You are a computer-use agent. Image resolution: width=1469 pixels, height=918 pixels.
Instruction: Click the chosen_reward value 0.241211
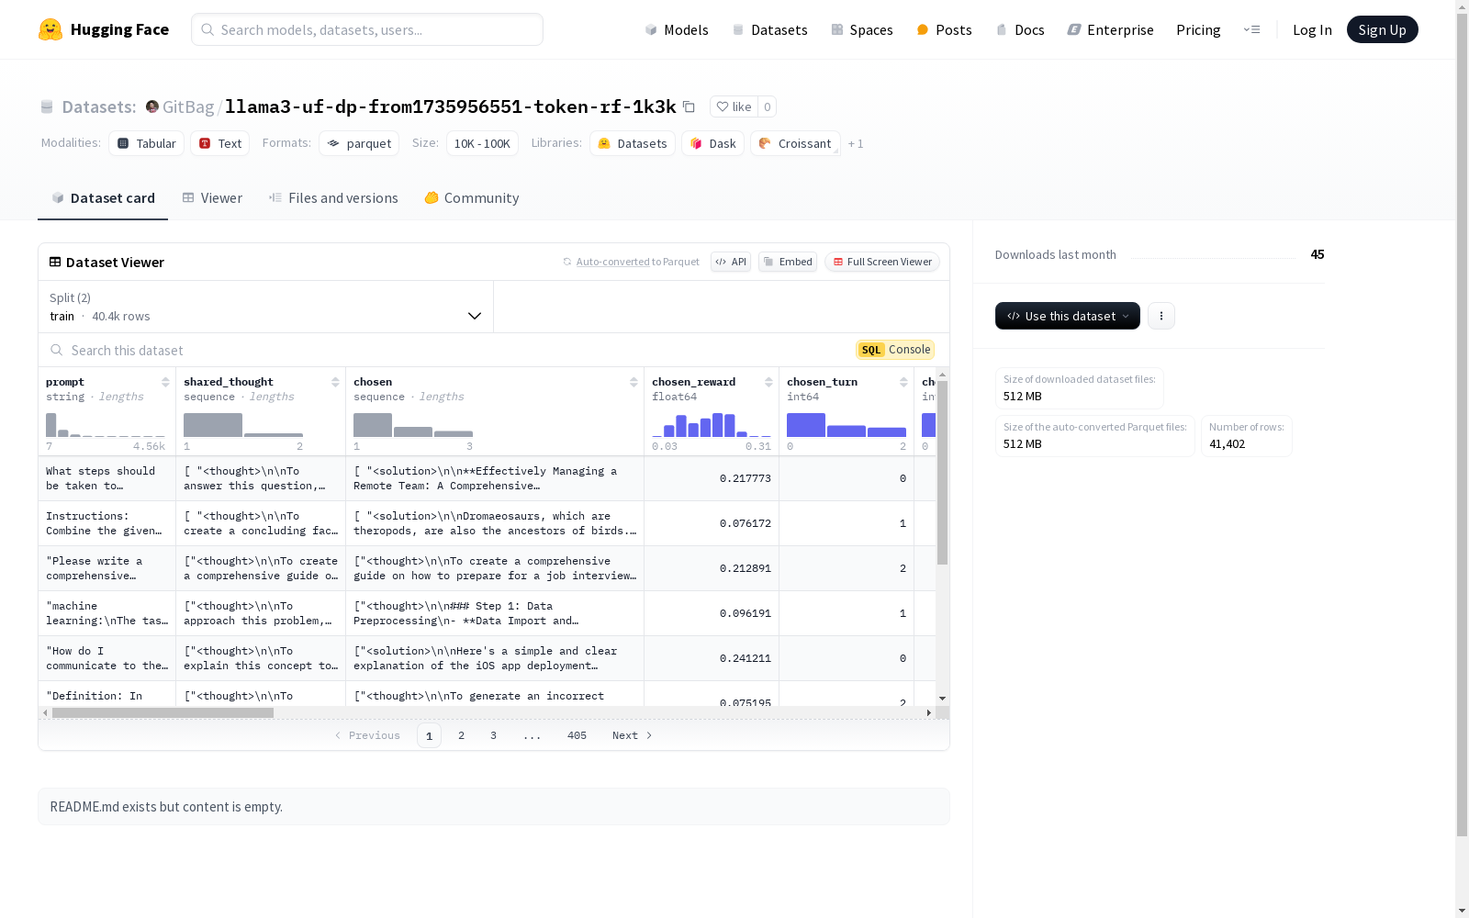pos(745,658)
